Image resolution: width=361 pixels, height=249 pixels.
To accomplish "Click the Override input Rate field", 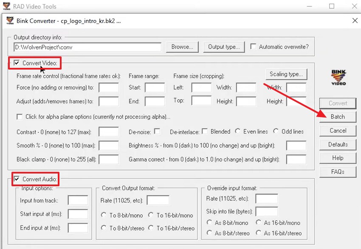I will pyautogui.click(x=267, y=199).
